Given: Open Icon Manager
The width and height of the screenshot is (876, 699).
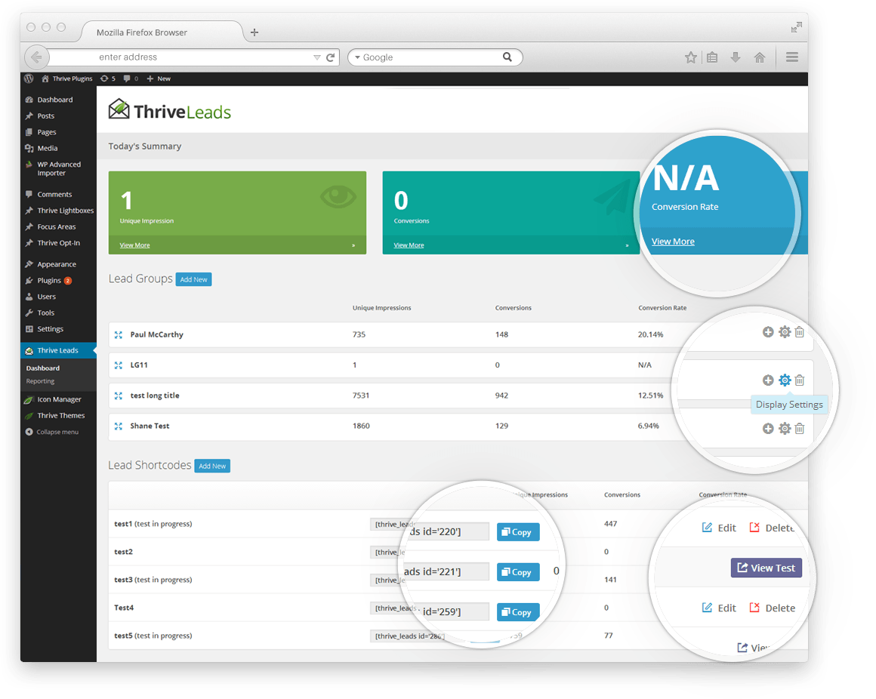Looking at the screenshot, I should [59, 400].
